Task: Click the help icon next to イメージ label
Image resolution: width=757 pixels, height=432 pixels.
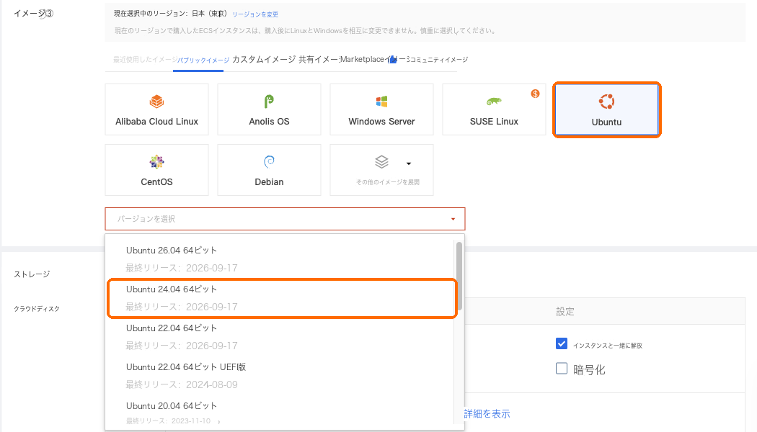Action: (49, 14)
